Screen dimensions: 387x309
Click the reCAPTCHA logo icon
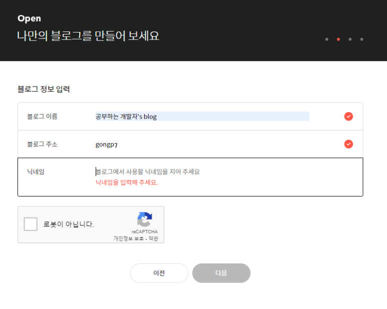click(x=145, y=219)
